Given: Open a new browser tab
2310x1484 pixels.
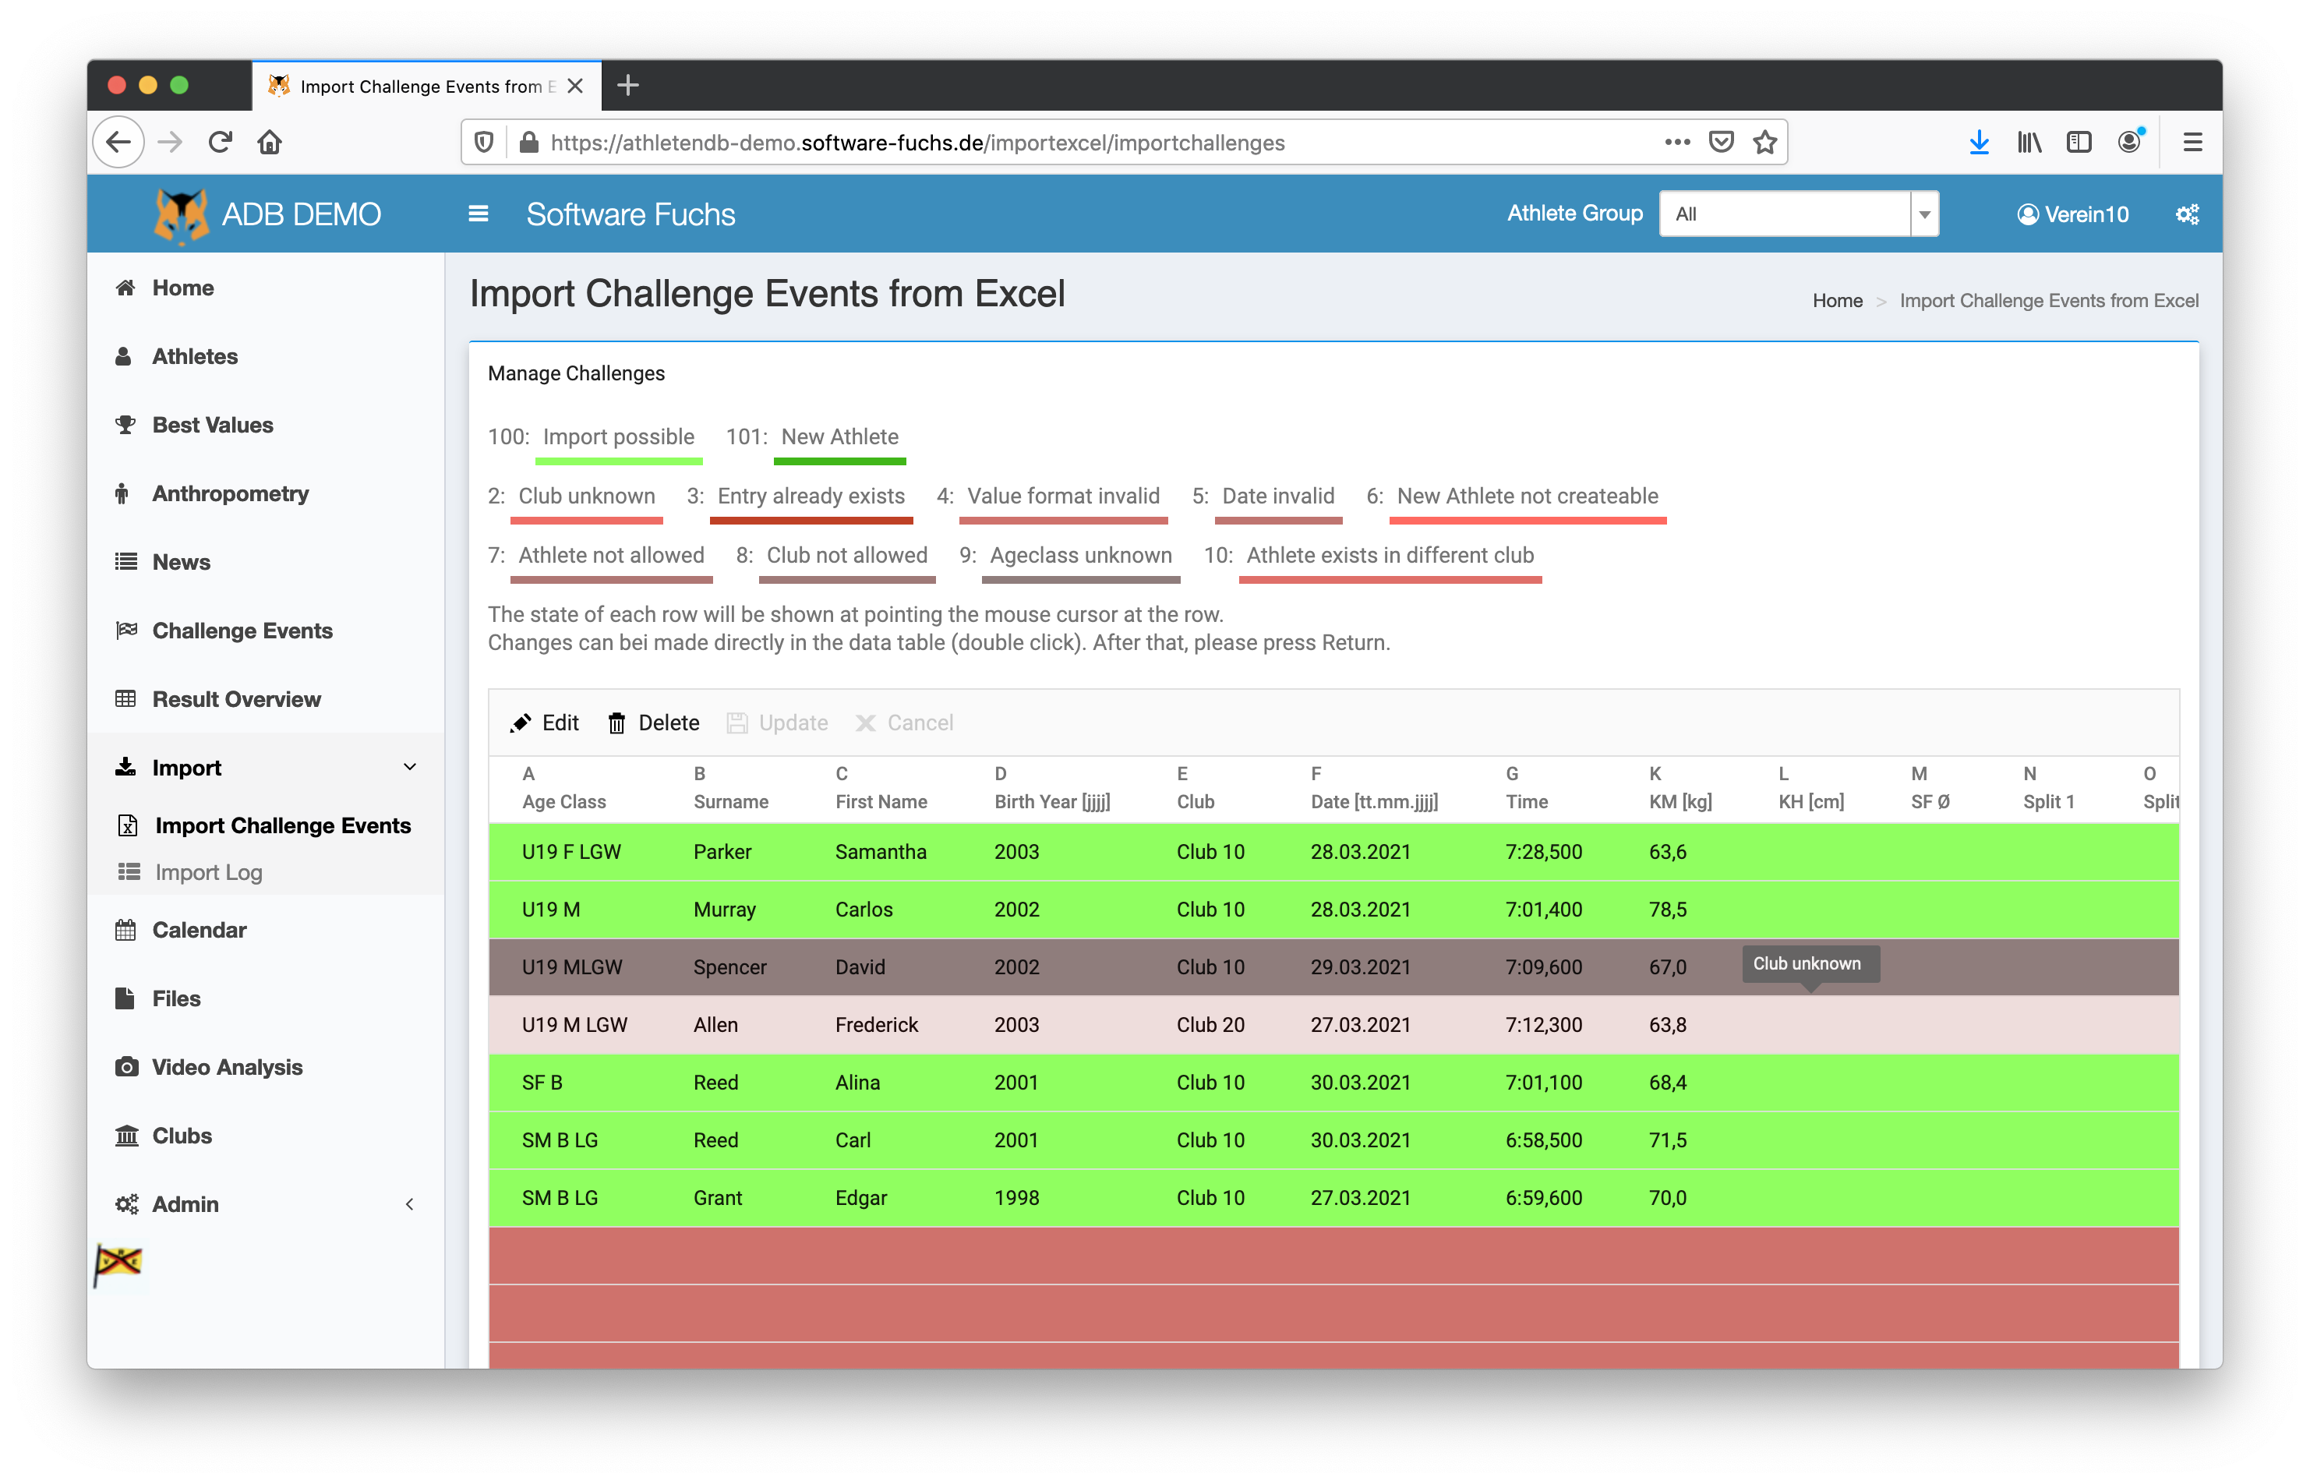Looking at the screenshot, I should click(x=628, y=86).
